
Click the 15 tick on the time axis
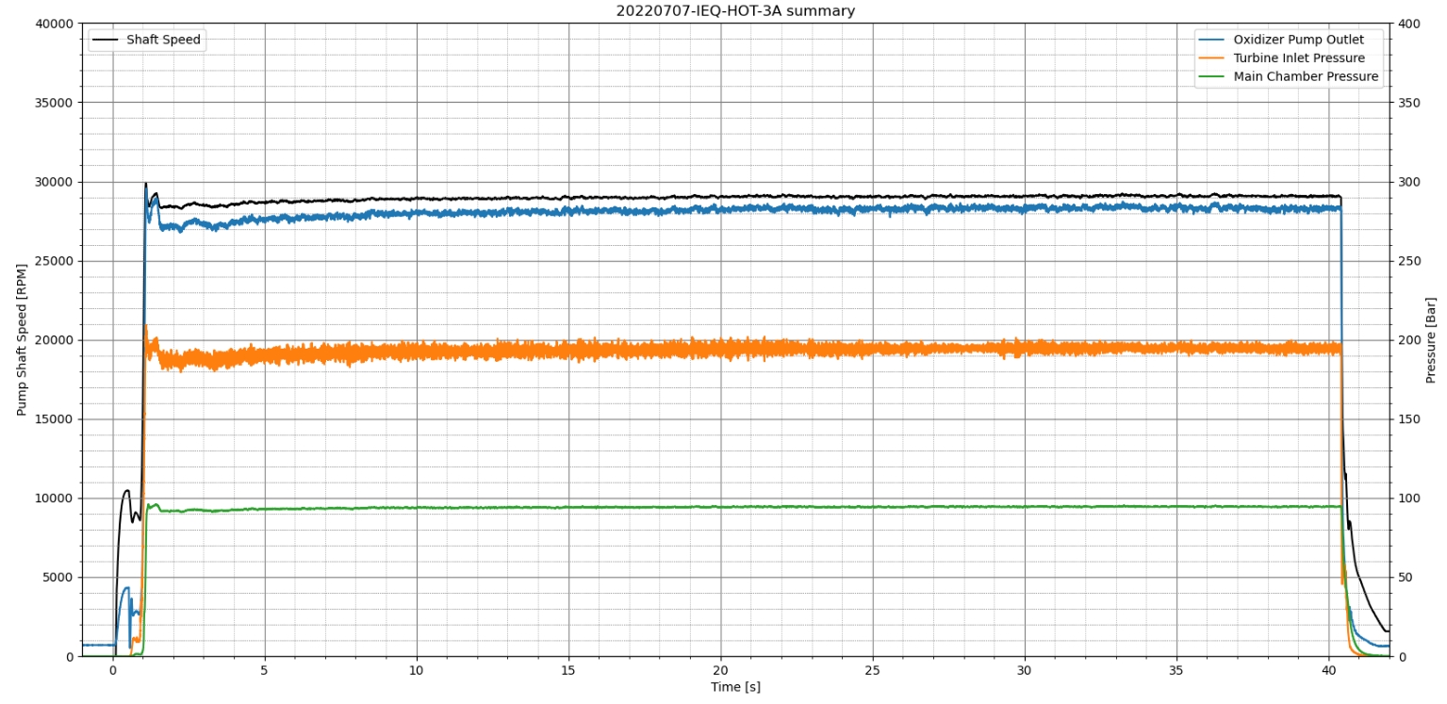pyautogui.click(x=568, y=670)
